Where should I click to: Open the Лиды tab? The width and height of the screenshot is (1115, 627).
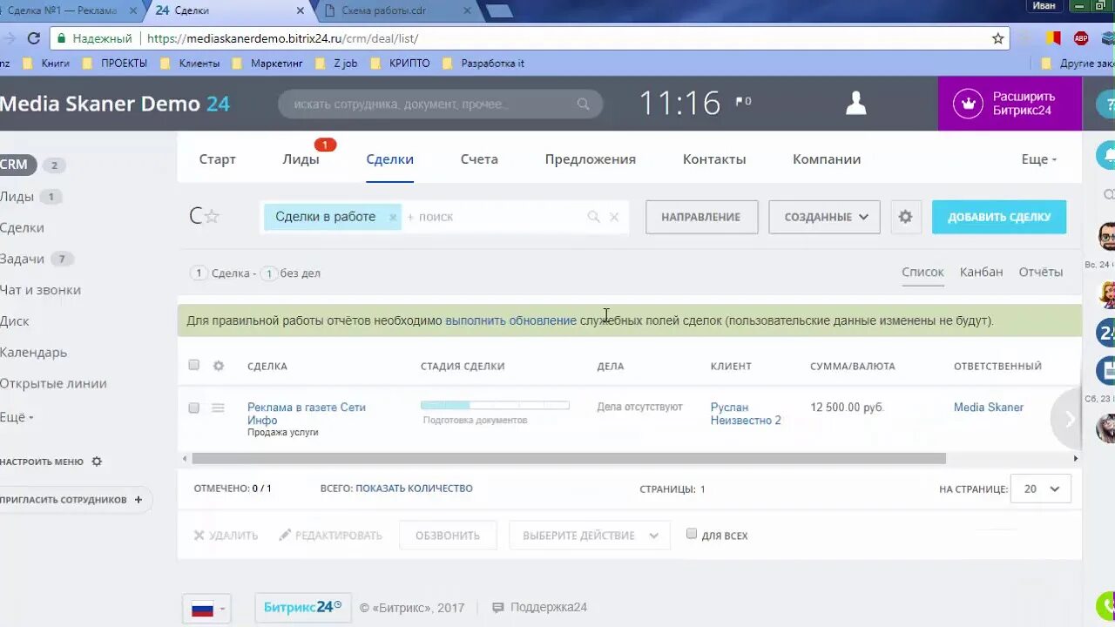pyautogui.click(x=301, y=159)
